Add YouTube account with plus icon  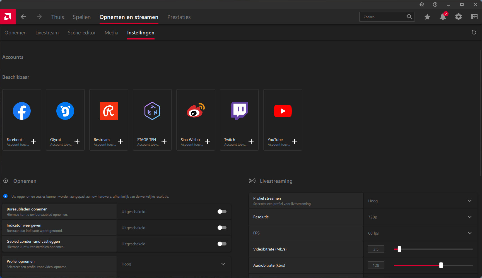[x=295, y=142]
